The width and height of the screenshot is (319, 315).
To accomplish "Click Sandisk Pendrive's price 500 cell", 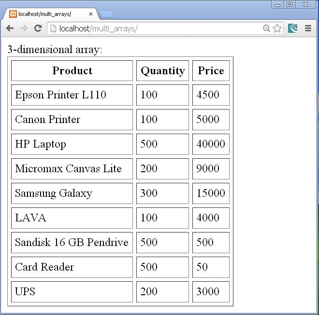I will pyautogui.click(x=211, y=243).
